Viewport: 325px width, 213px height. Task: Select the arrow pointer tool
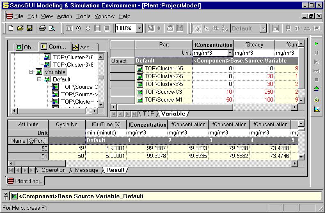[x=197, y=28]
